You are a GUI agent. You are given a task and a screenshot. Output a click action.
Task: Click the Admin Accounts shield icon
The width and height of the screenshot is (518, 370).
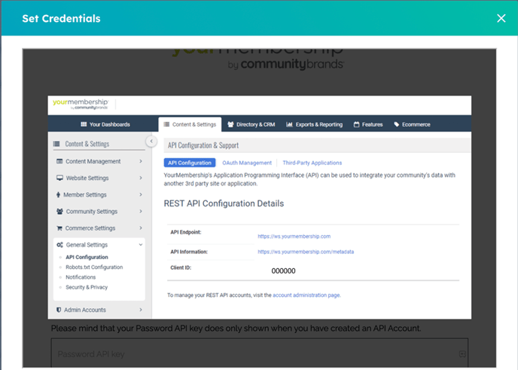(59, 310)
